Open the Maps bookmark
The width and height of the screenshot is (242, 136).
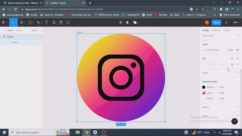175,15
